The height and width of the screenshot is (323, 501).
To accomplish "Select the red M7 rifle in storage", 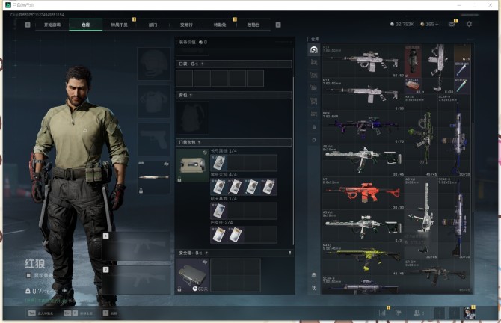I will (x=363, y=193).
